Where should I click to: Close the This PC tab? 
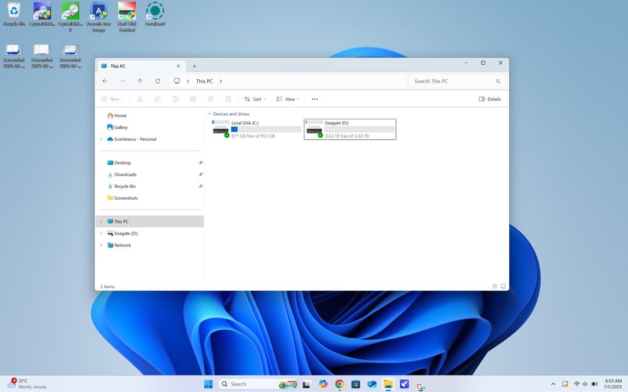(179, 66)
